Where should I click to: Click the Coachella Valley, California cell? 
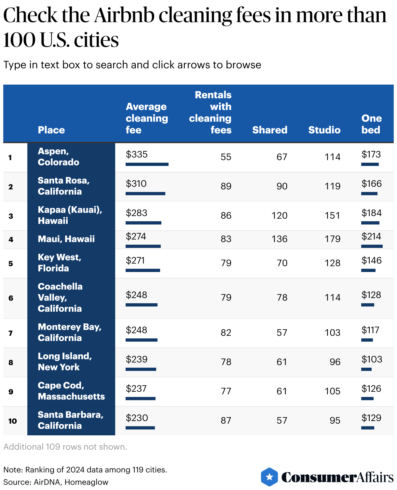click(71, 298)
